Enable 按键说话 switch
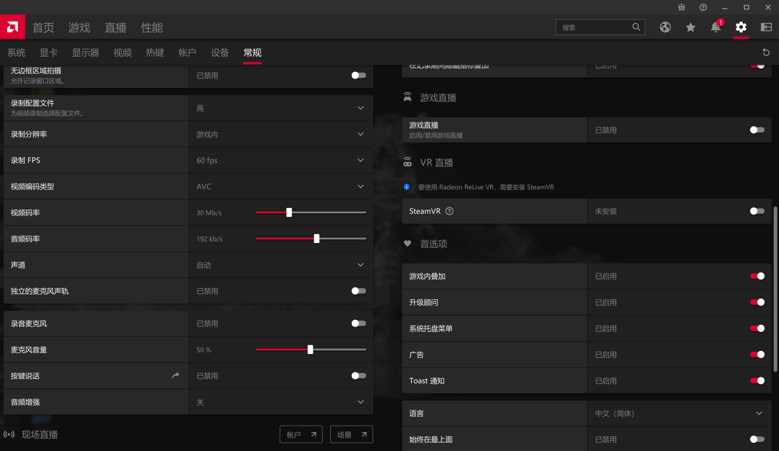779x451 pixels. [x=359, y=376]
